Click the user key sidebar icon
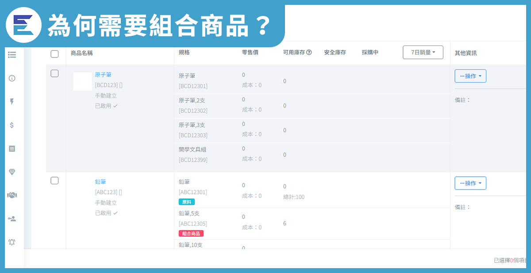 click(12, 219)
